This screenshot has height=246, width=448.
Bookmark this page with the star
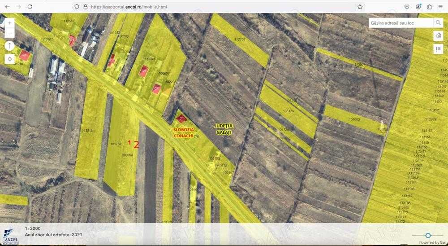(x=360, y=7)
